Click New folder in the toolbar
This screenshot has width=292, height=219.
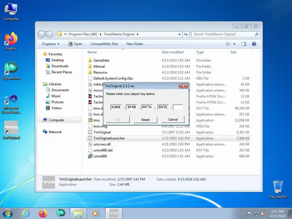pyautogui.click(x=135, y=44)
